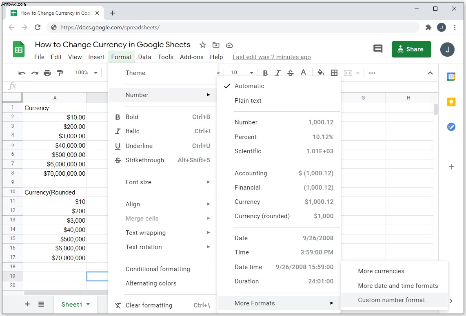Viewport: 466px width, 316px height.
Task: Expand the Text rotation submenu
Action: (162, 247)
